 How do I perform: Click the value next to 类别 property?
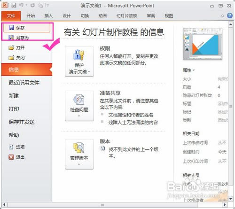click(x=223, y=120)
